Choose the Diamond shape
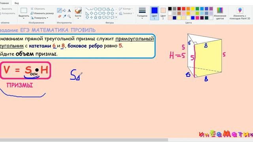This screenshot has width=253, height=142. 91,13
